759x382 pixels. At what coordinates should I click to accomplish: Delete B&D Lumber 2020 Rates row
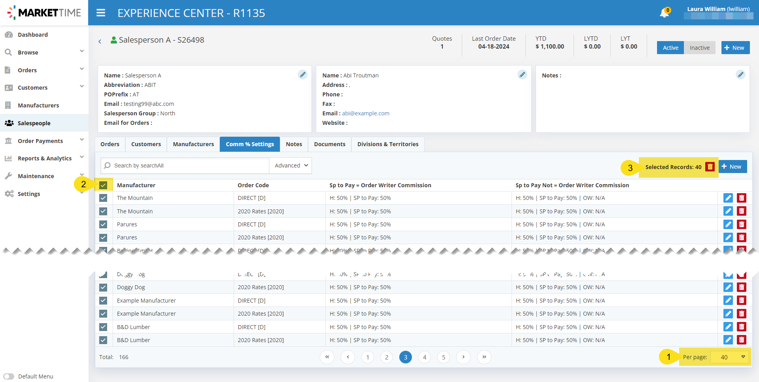pos(742,340)
